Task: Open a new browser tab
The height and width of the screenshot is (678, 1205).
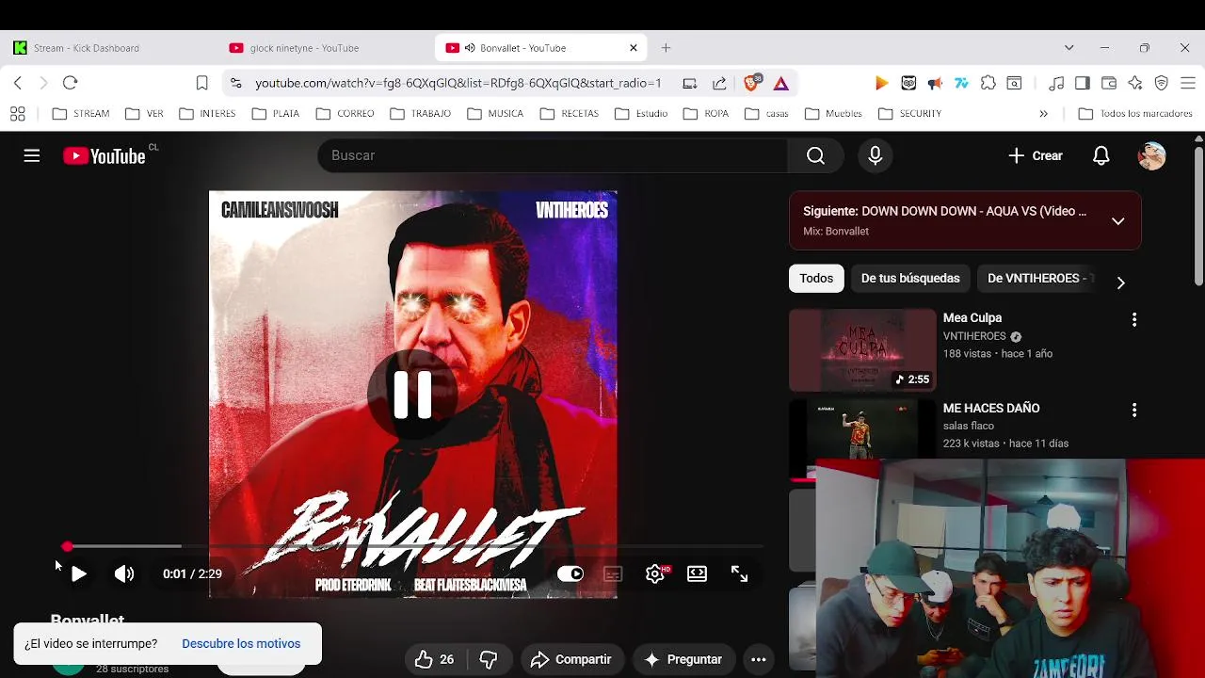Action: [x=666, y=48]
